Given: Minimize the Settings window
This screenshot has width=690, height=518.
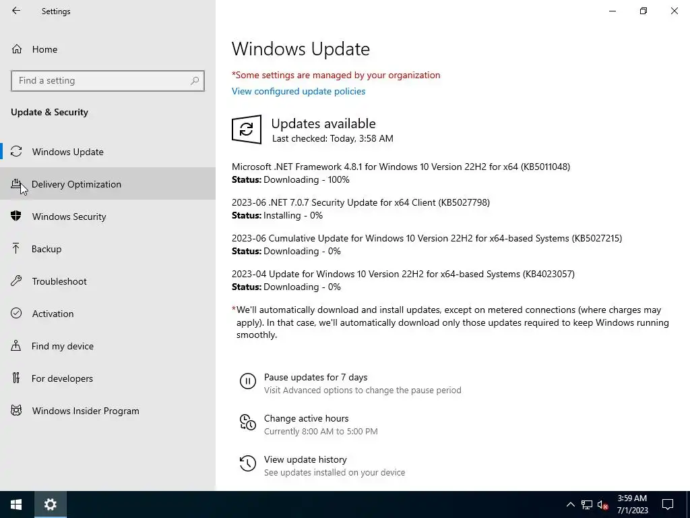Looking at the screenshot, I should pos(613,11).
